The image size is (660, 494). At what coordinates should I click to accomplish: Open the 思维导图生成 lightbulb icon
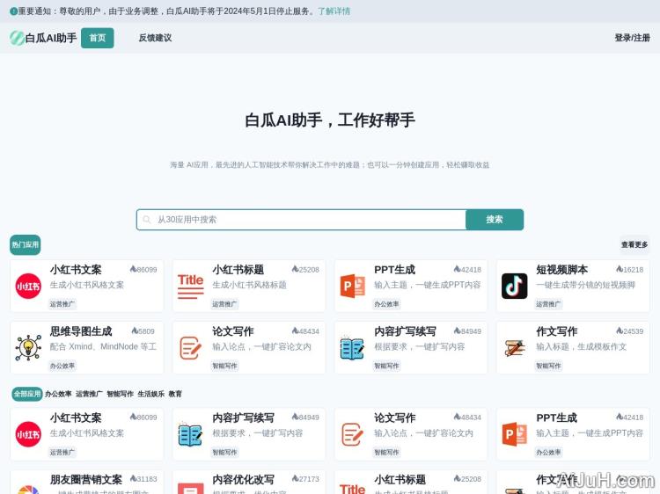click(28, 348)
